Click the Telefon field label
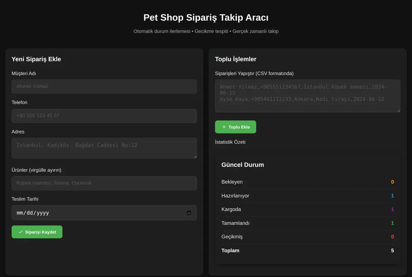The width and height of the screenshot is (412, 277). click(20, 102)
